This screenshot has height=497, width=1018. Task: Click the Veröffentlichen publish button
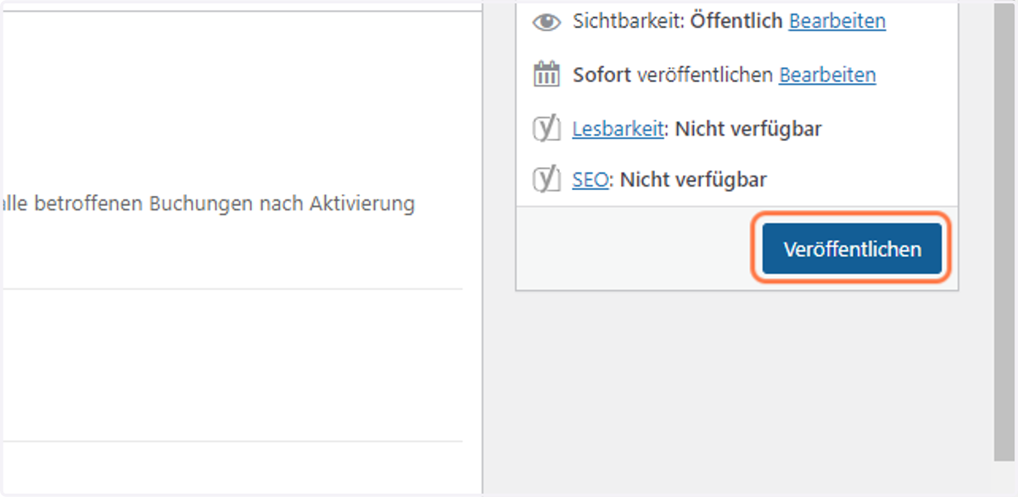click(852, 249)
